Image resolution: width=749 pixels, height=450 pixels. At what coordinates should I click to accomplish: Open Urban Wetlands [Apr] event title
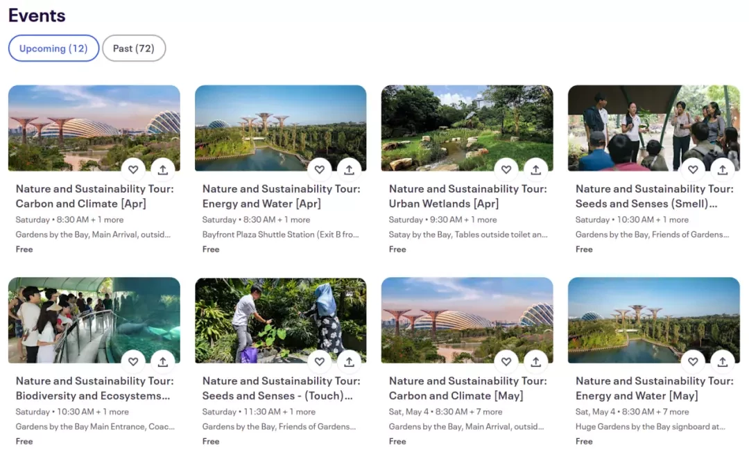pyautogui.click(x=467, y=196)
